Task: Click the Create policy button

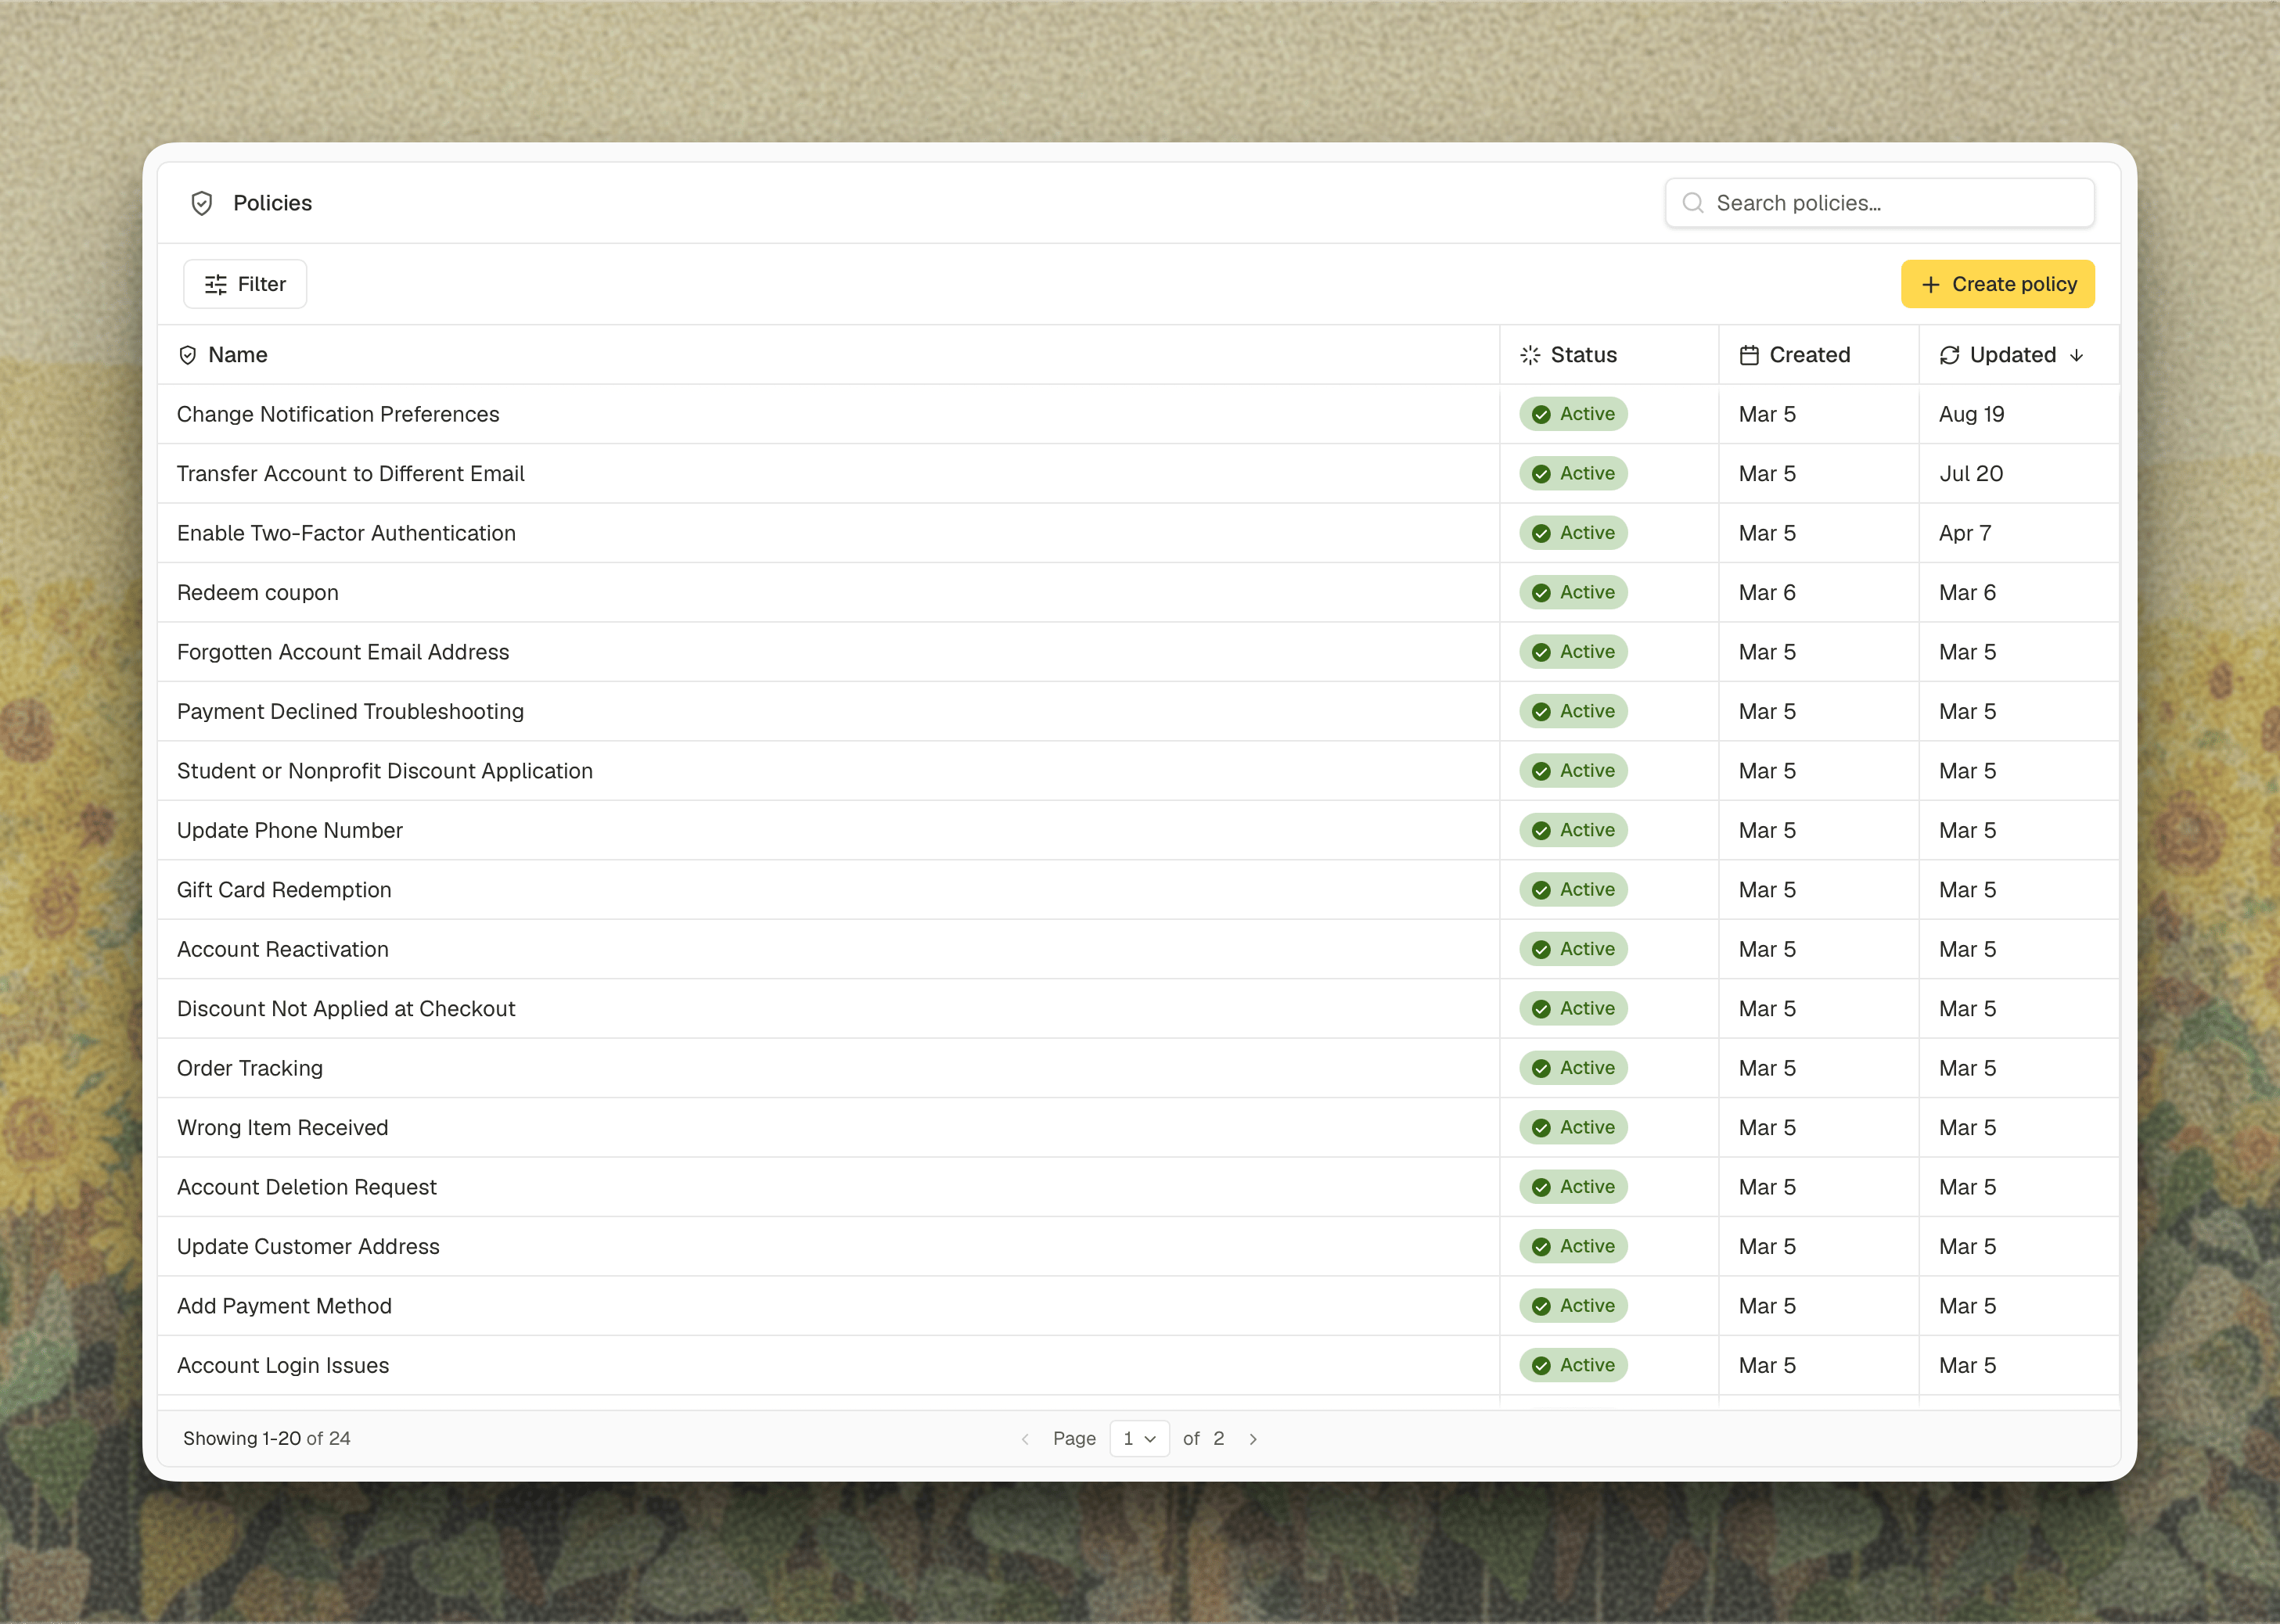Action: (x=1997, y=284)
